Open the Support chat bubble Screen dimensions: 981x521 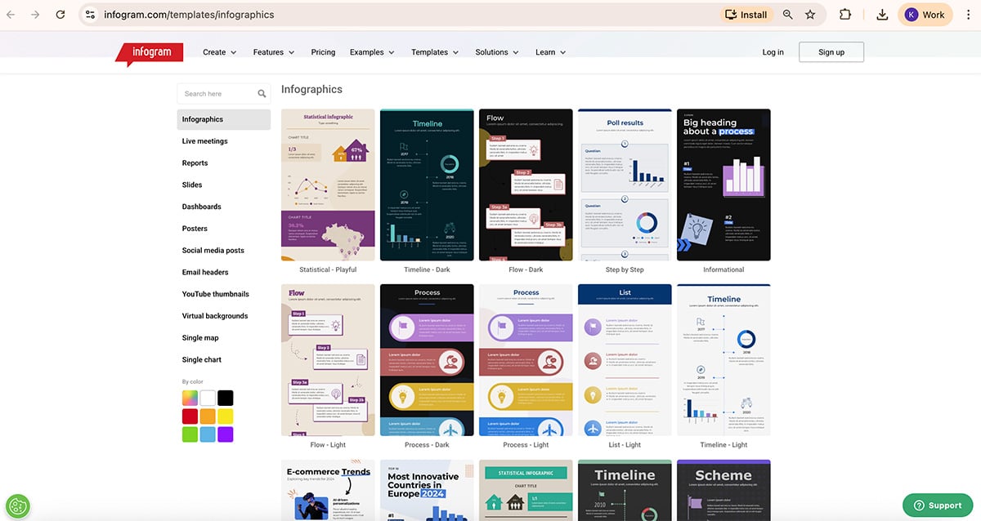(x=937, y=505)
